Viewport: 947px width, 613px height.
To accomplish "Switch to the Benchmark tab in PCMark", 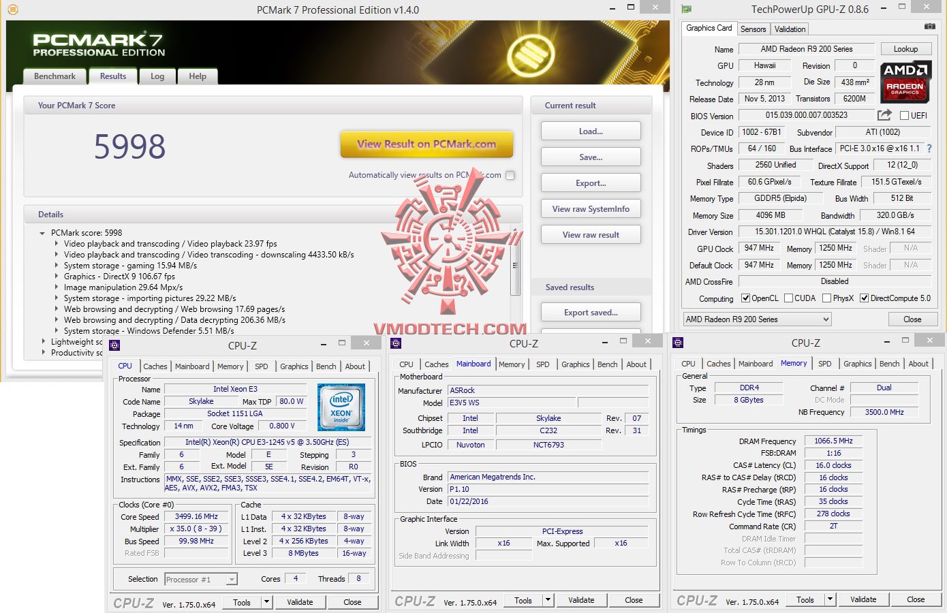I will 55,76.
